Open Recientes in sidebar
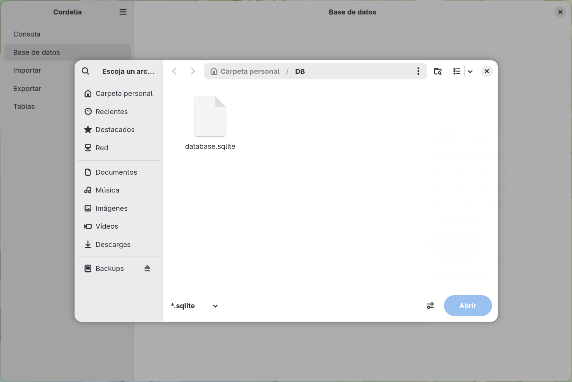This screenshot has height=382, width=572. 119,111
